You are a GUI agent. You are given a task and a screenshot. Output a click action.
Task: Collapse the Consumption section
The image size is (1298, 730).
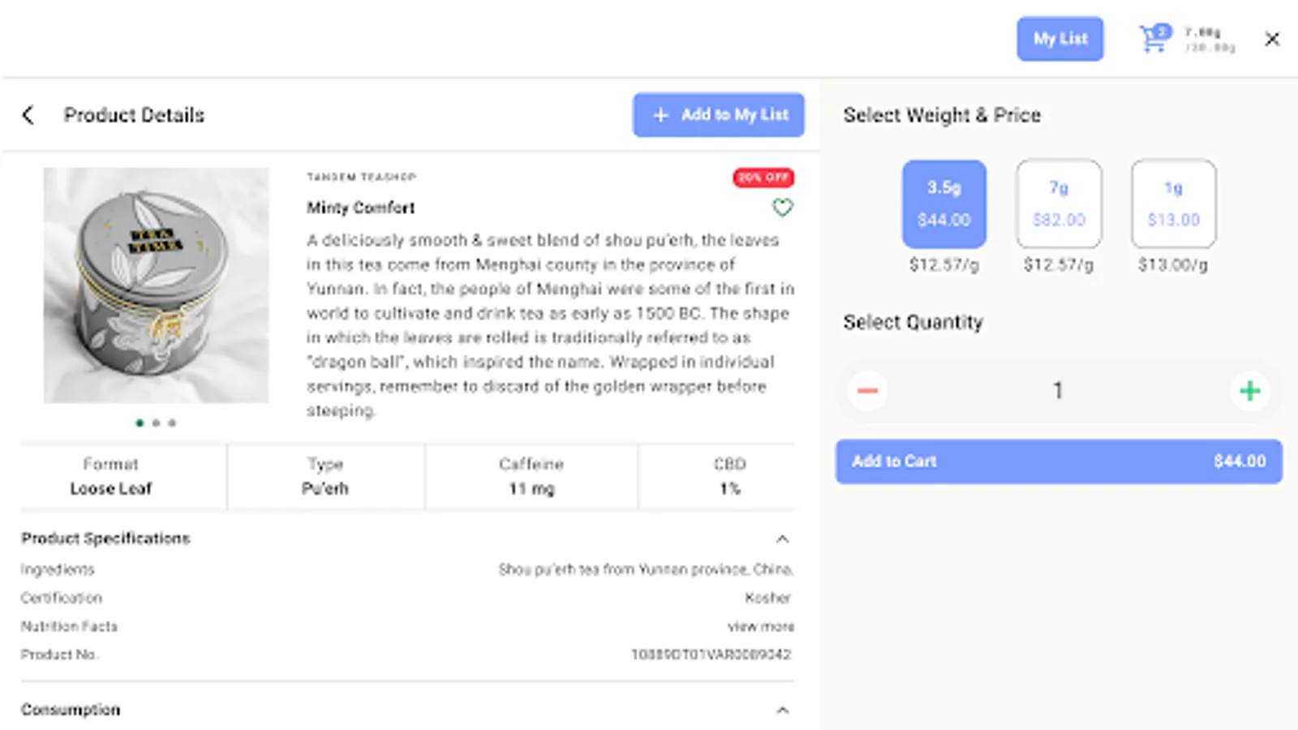[782, 710]
